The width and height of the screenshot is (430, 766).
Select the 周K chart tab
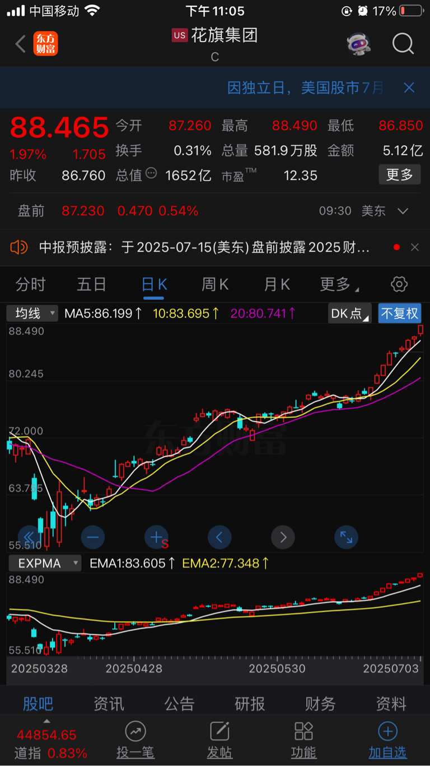[x=216, y=284]
